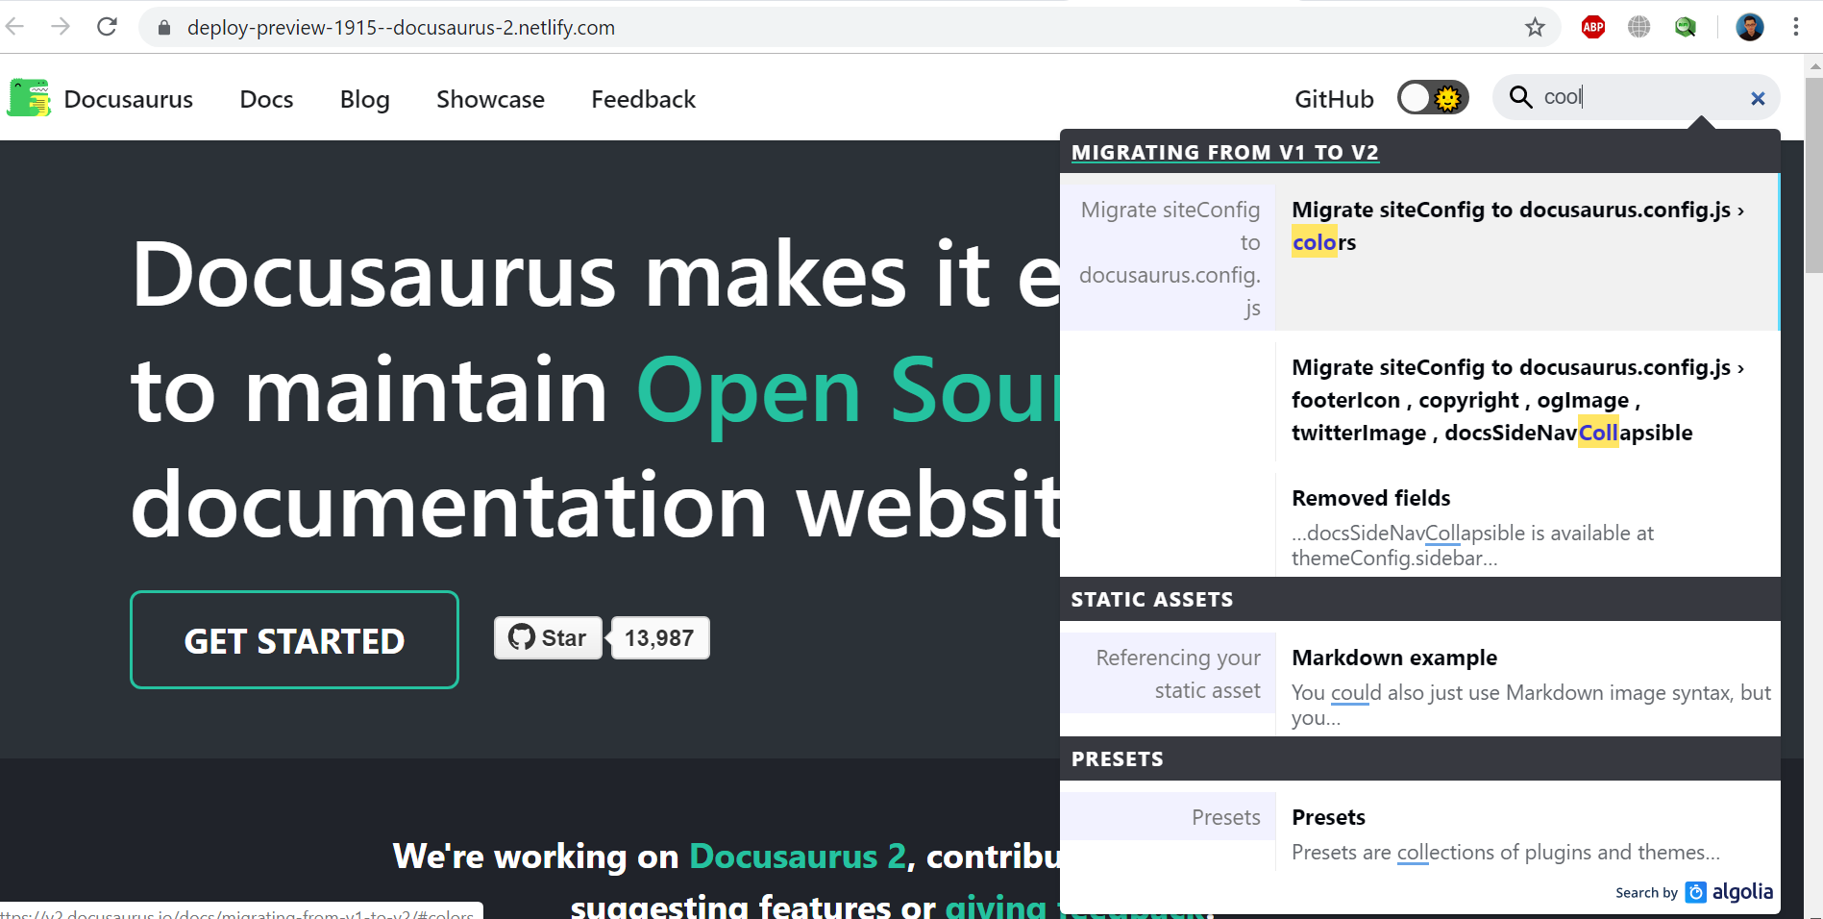Open the Docs navbar item
1823x919 pixels.
[x=266, y=99]
